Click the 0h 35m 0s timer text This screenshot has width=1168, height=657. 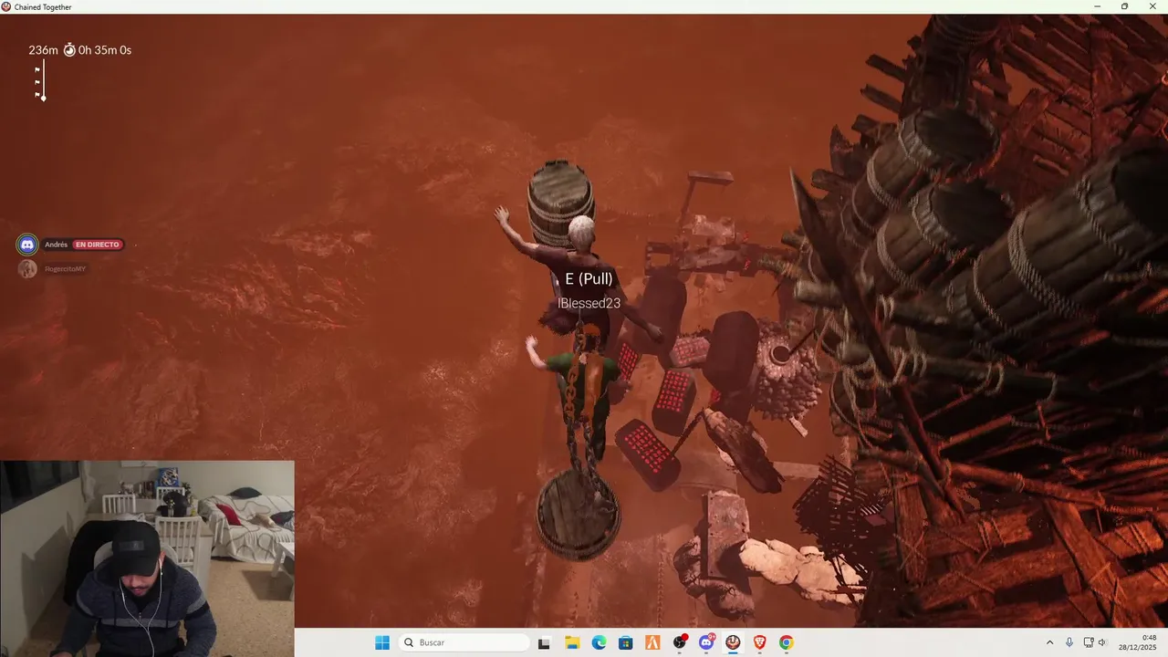coord(105,50)
